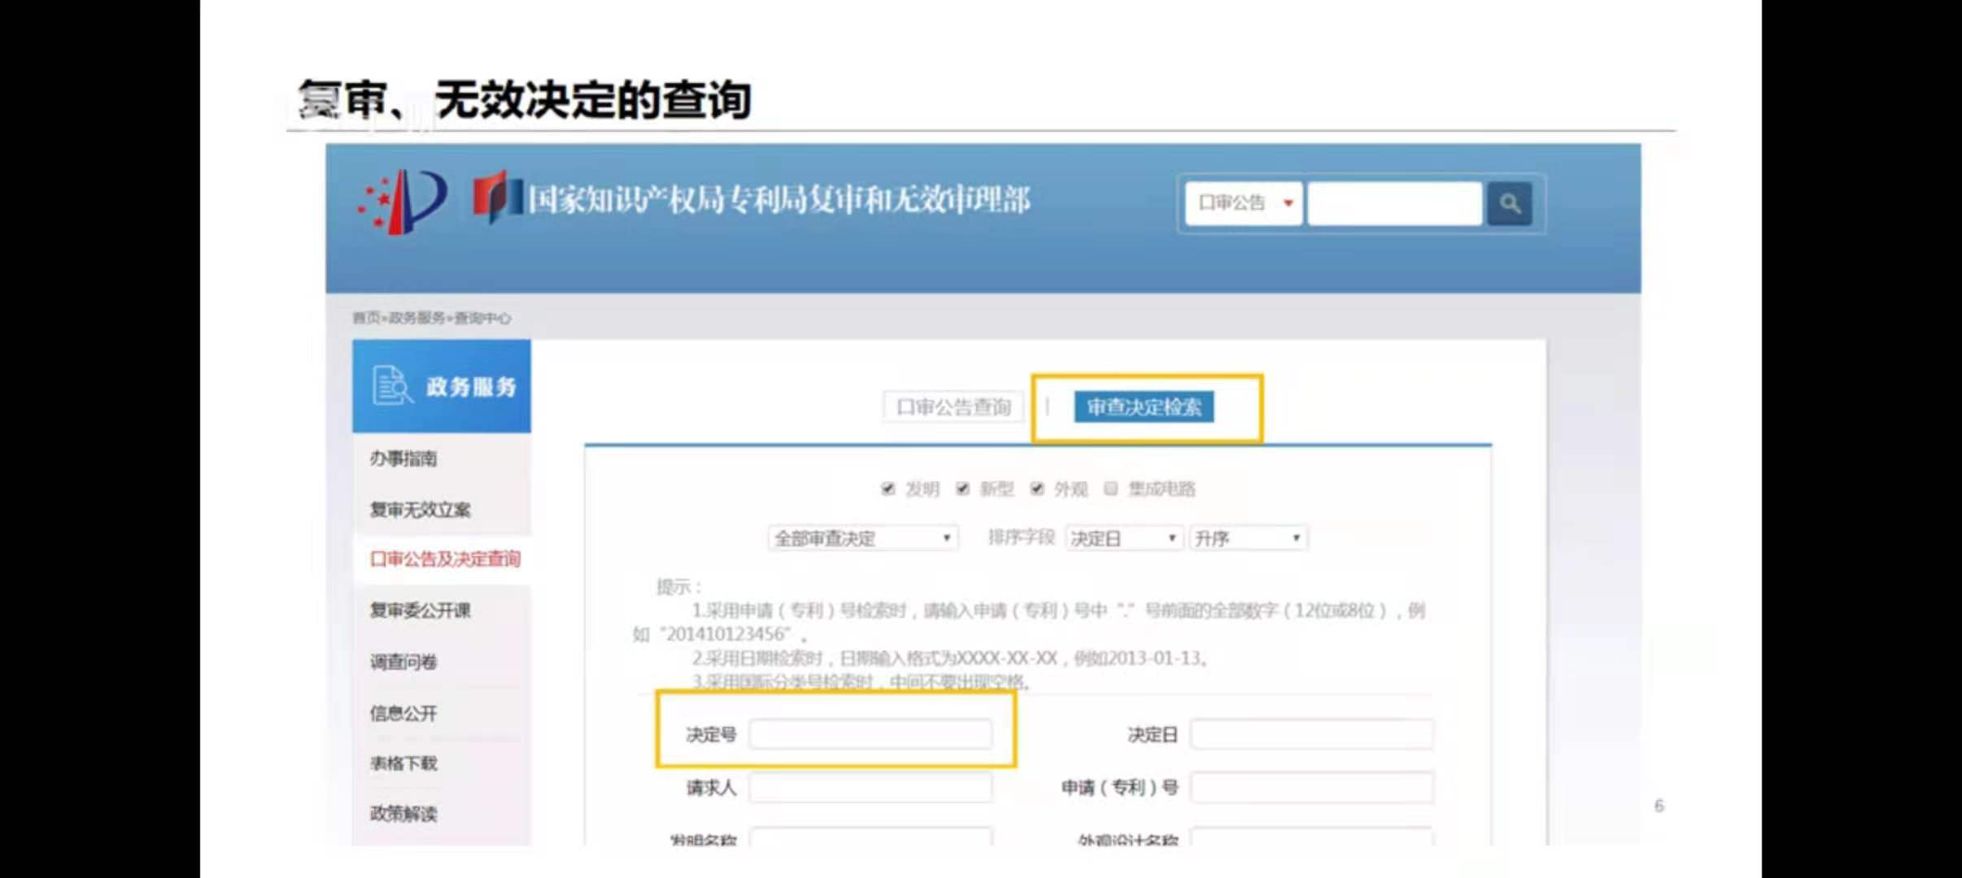
Task: Click the header search text box
Action: pyautogui.click(x=1393, y=203)
